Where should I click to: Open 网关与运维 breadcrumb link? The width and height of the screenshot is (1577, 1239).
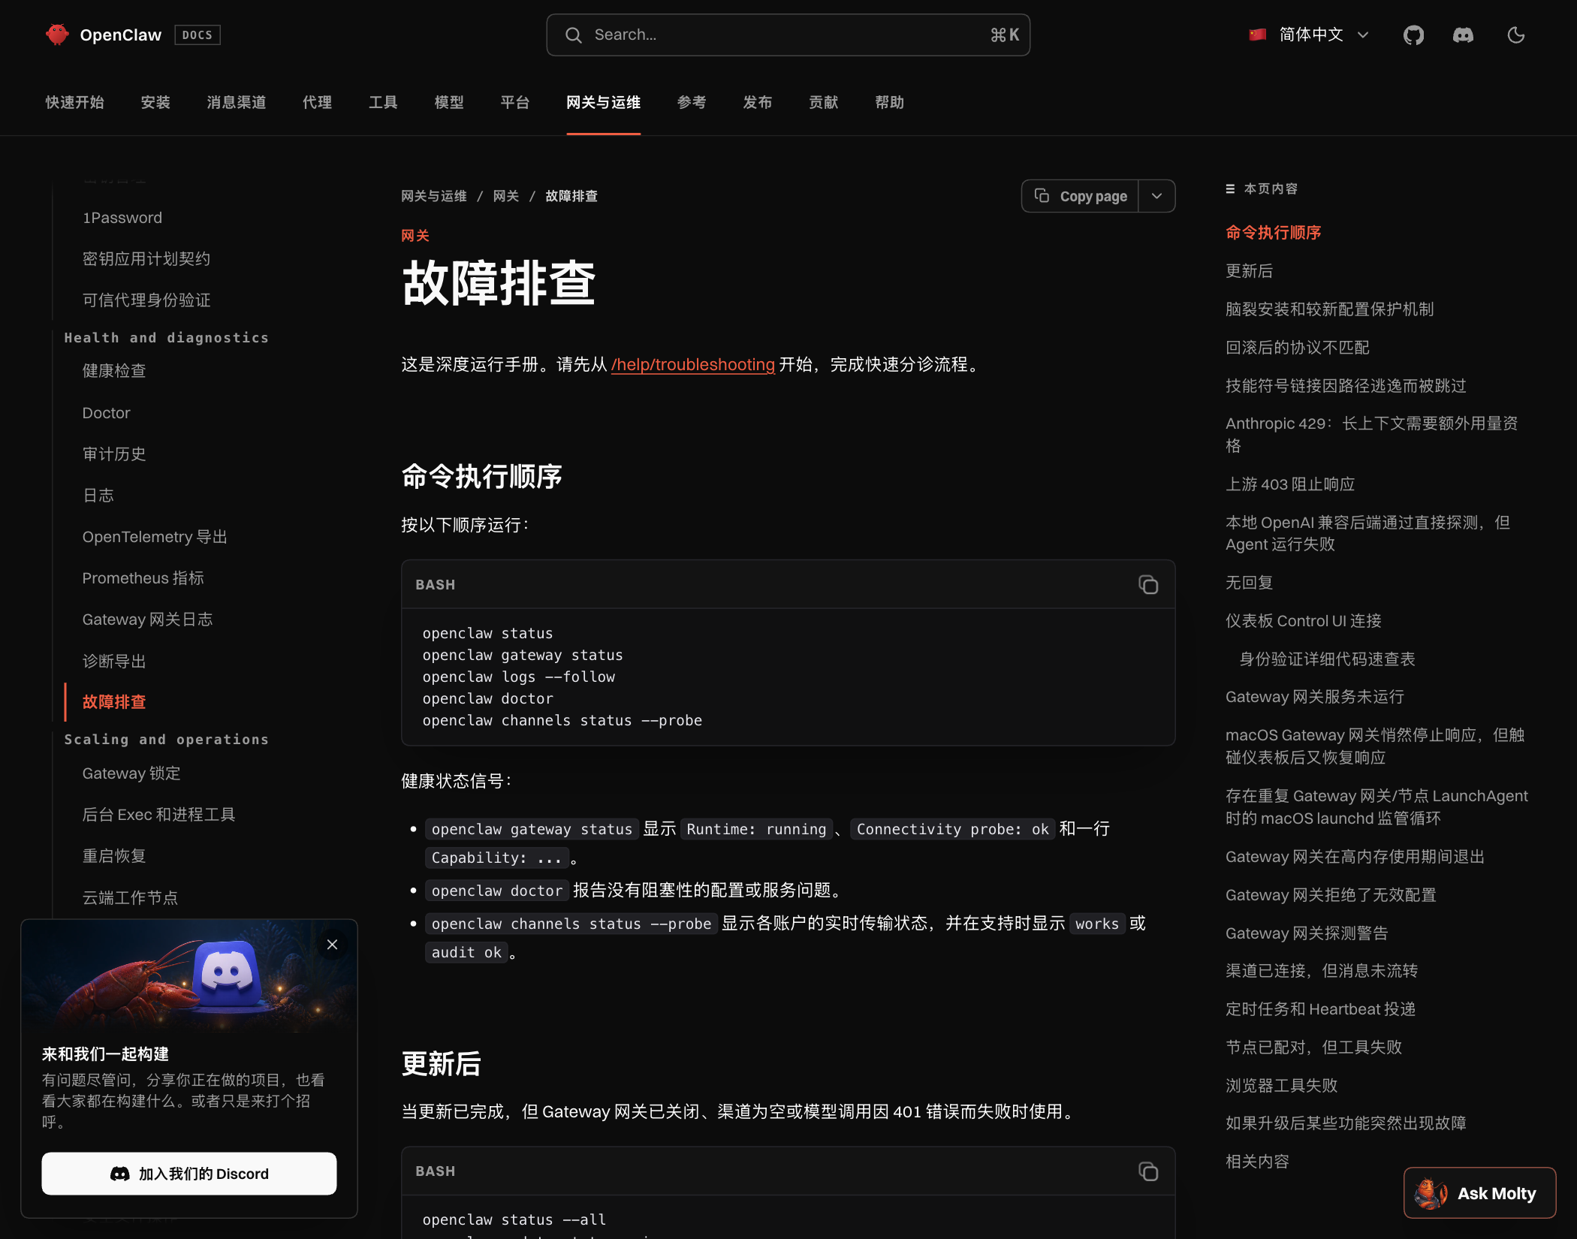pyautogui.click(x=433, y=196)
